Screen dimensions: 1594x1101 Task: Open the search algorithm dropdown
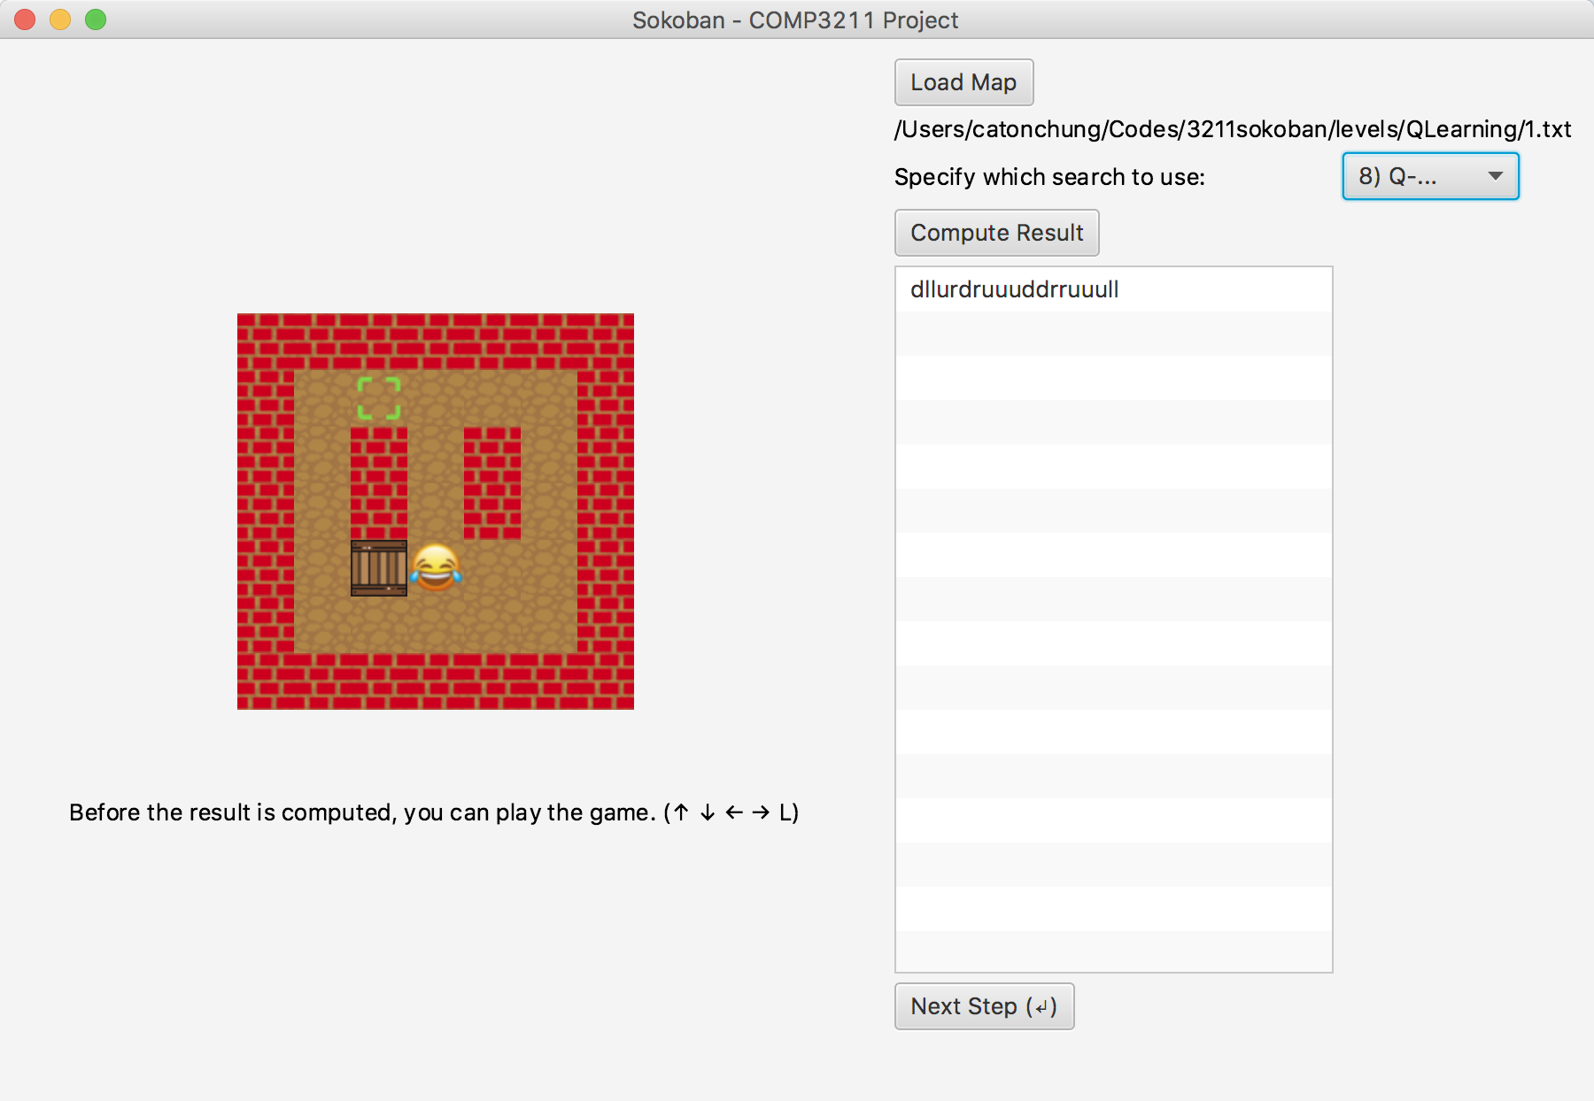[1430, 176]
